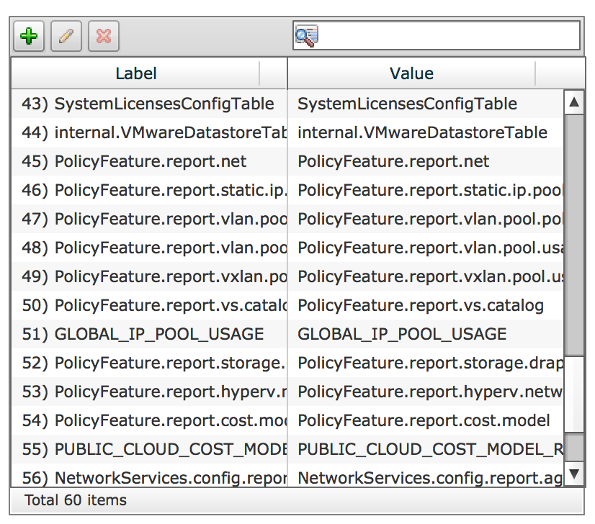Click the Total 60 items status text
595x524 pixels.
coord(75,500)
